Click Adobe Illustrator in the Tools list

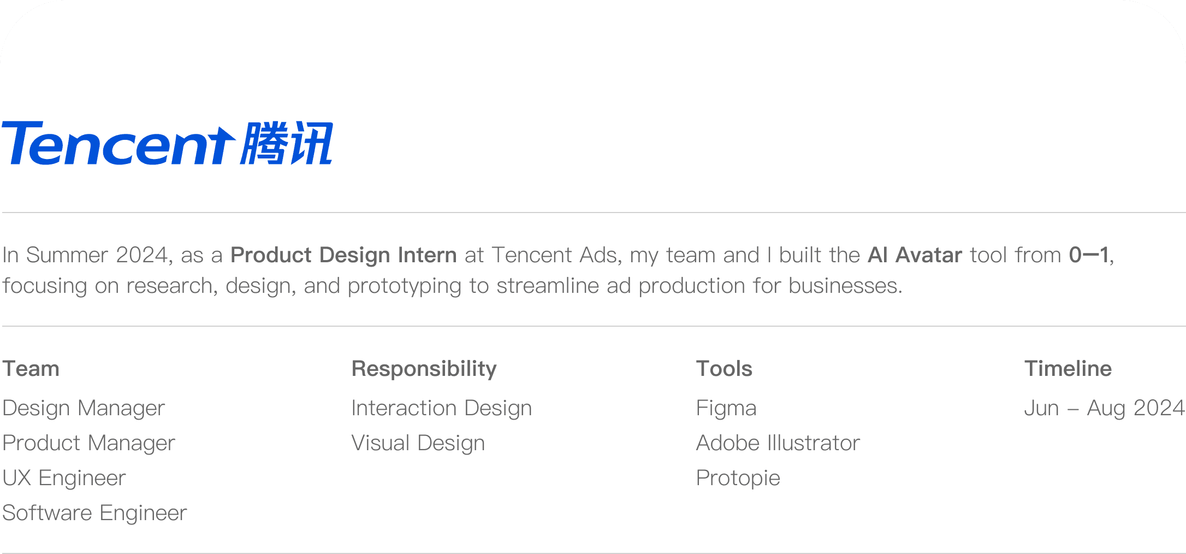click(778, 443)
